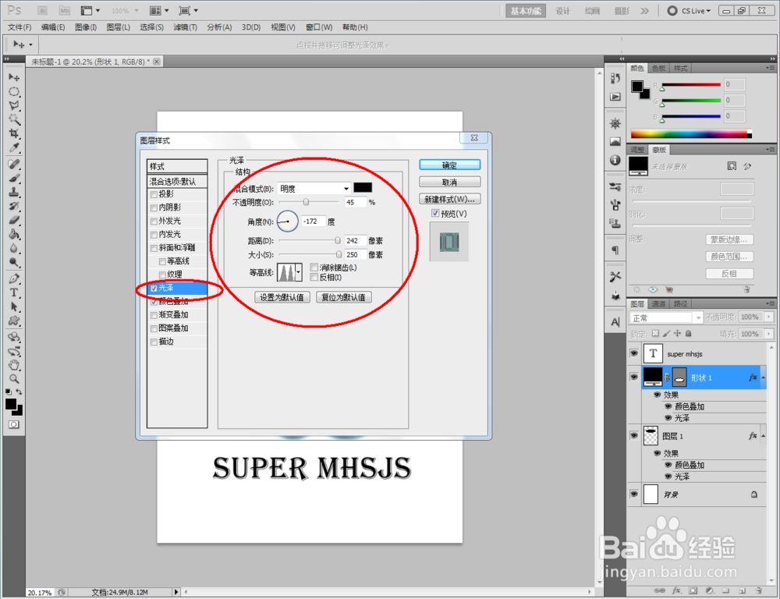The width and height of the screenshot is (780, 599).
Task: Select the Brush tool
Action: click(x=14, y=178)
